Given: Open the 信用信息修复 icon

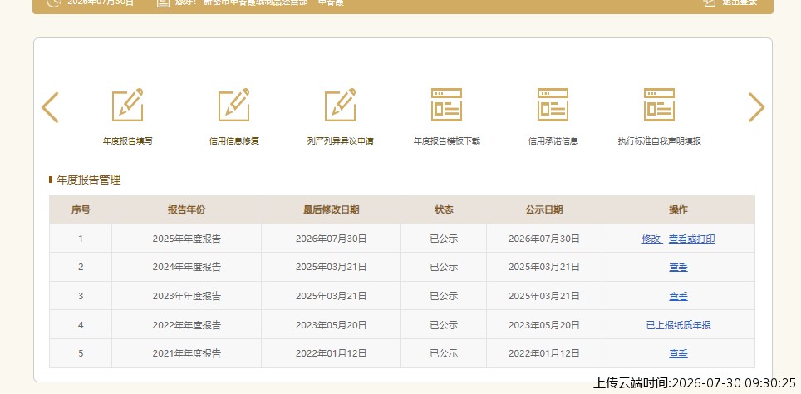Looking at the screenshot, I should pyautogui.click(x=234, y=105).
